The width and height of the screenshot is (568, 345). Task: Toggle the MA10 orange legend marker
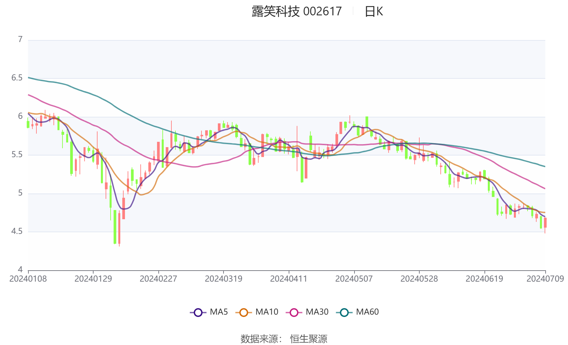(x=244, y=312)
